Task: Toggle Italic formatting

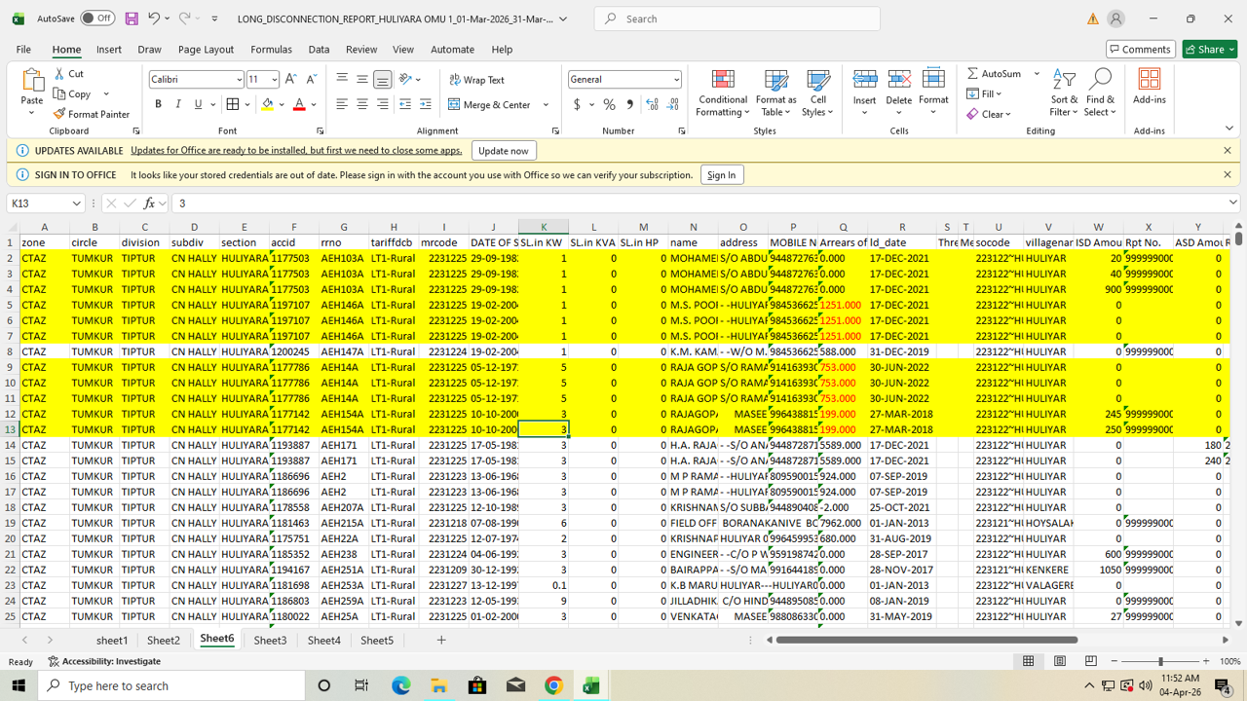Action: pyautogui.click(x=178, y=104)
